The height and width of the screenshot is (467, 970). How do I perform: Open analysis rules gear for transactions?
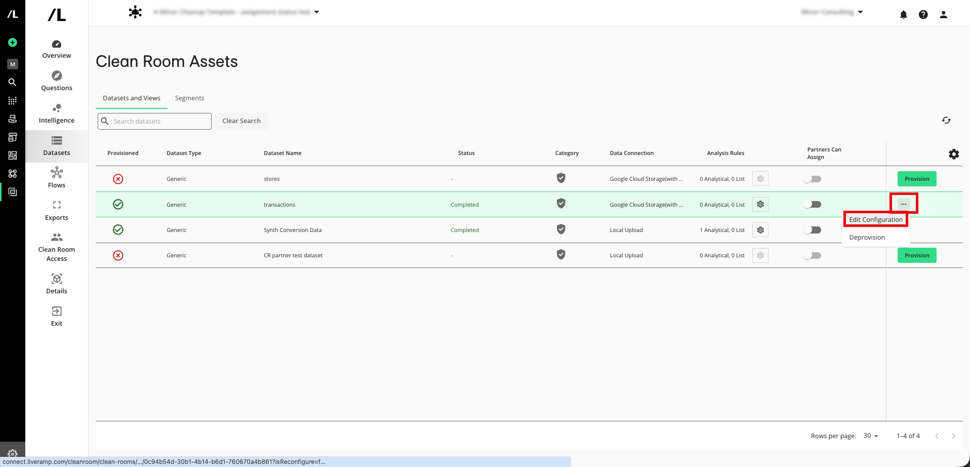click(760, 205)
